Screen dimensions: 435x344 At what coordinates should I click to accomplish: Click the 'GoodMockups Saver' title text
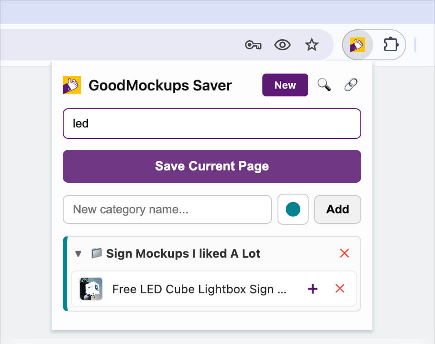(160, 85)
